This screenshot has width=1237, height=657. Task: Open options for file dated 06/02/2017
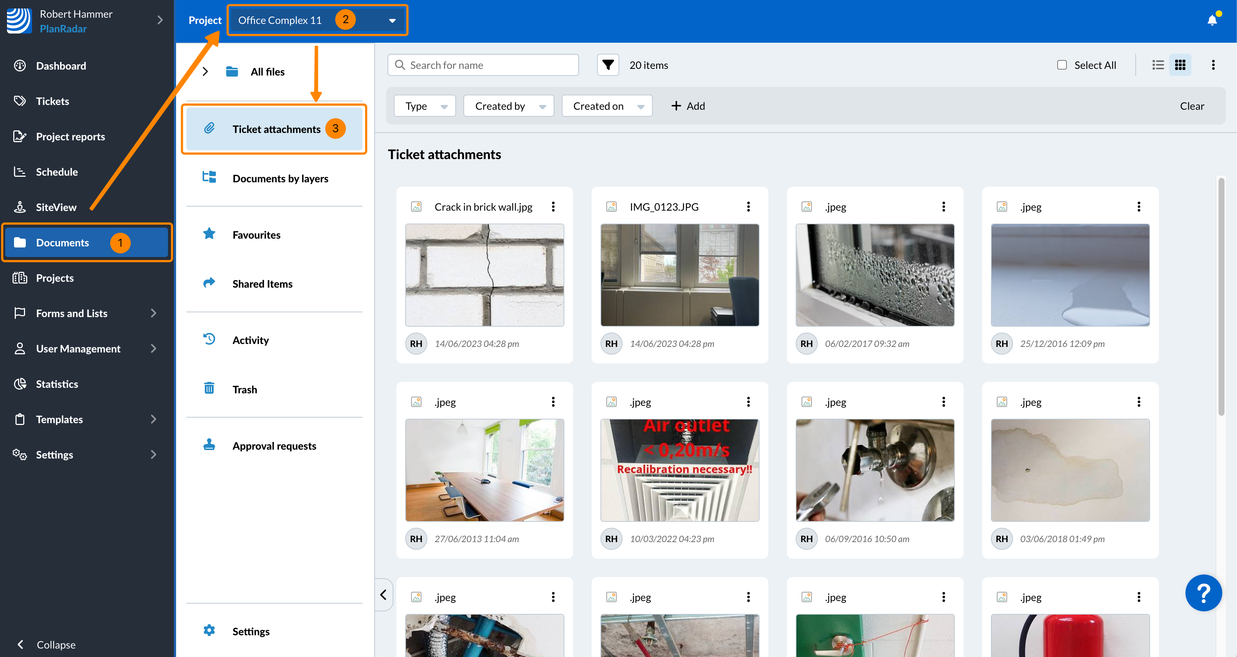click(x=944, y=207)
